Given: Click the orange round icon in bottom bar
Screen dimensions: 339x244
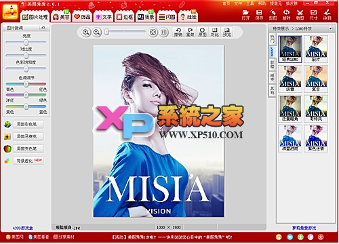Looking at the screenshot, I should 279,237.
